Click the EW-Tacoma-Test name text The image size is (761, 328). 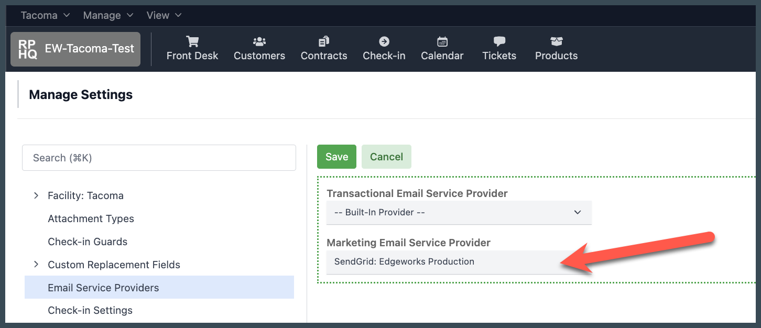point(90,49)
